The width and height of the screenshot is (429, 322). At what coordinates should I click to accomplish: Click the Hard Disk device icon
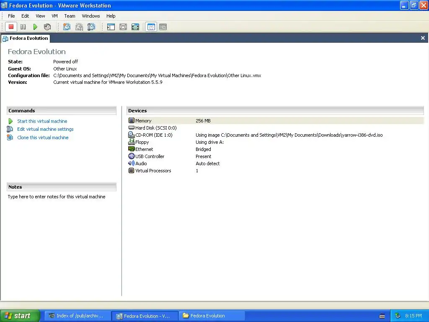pos(131,127)
